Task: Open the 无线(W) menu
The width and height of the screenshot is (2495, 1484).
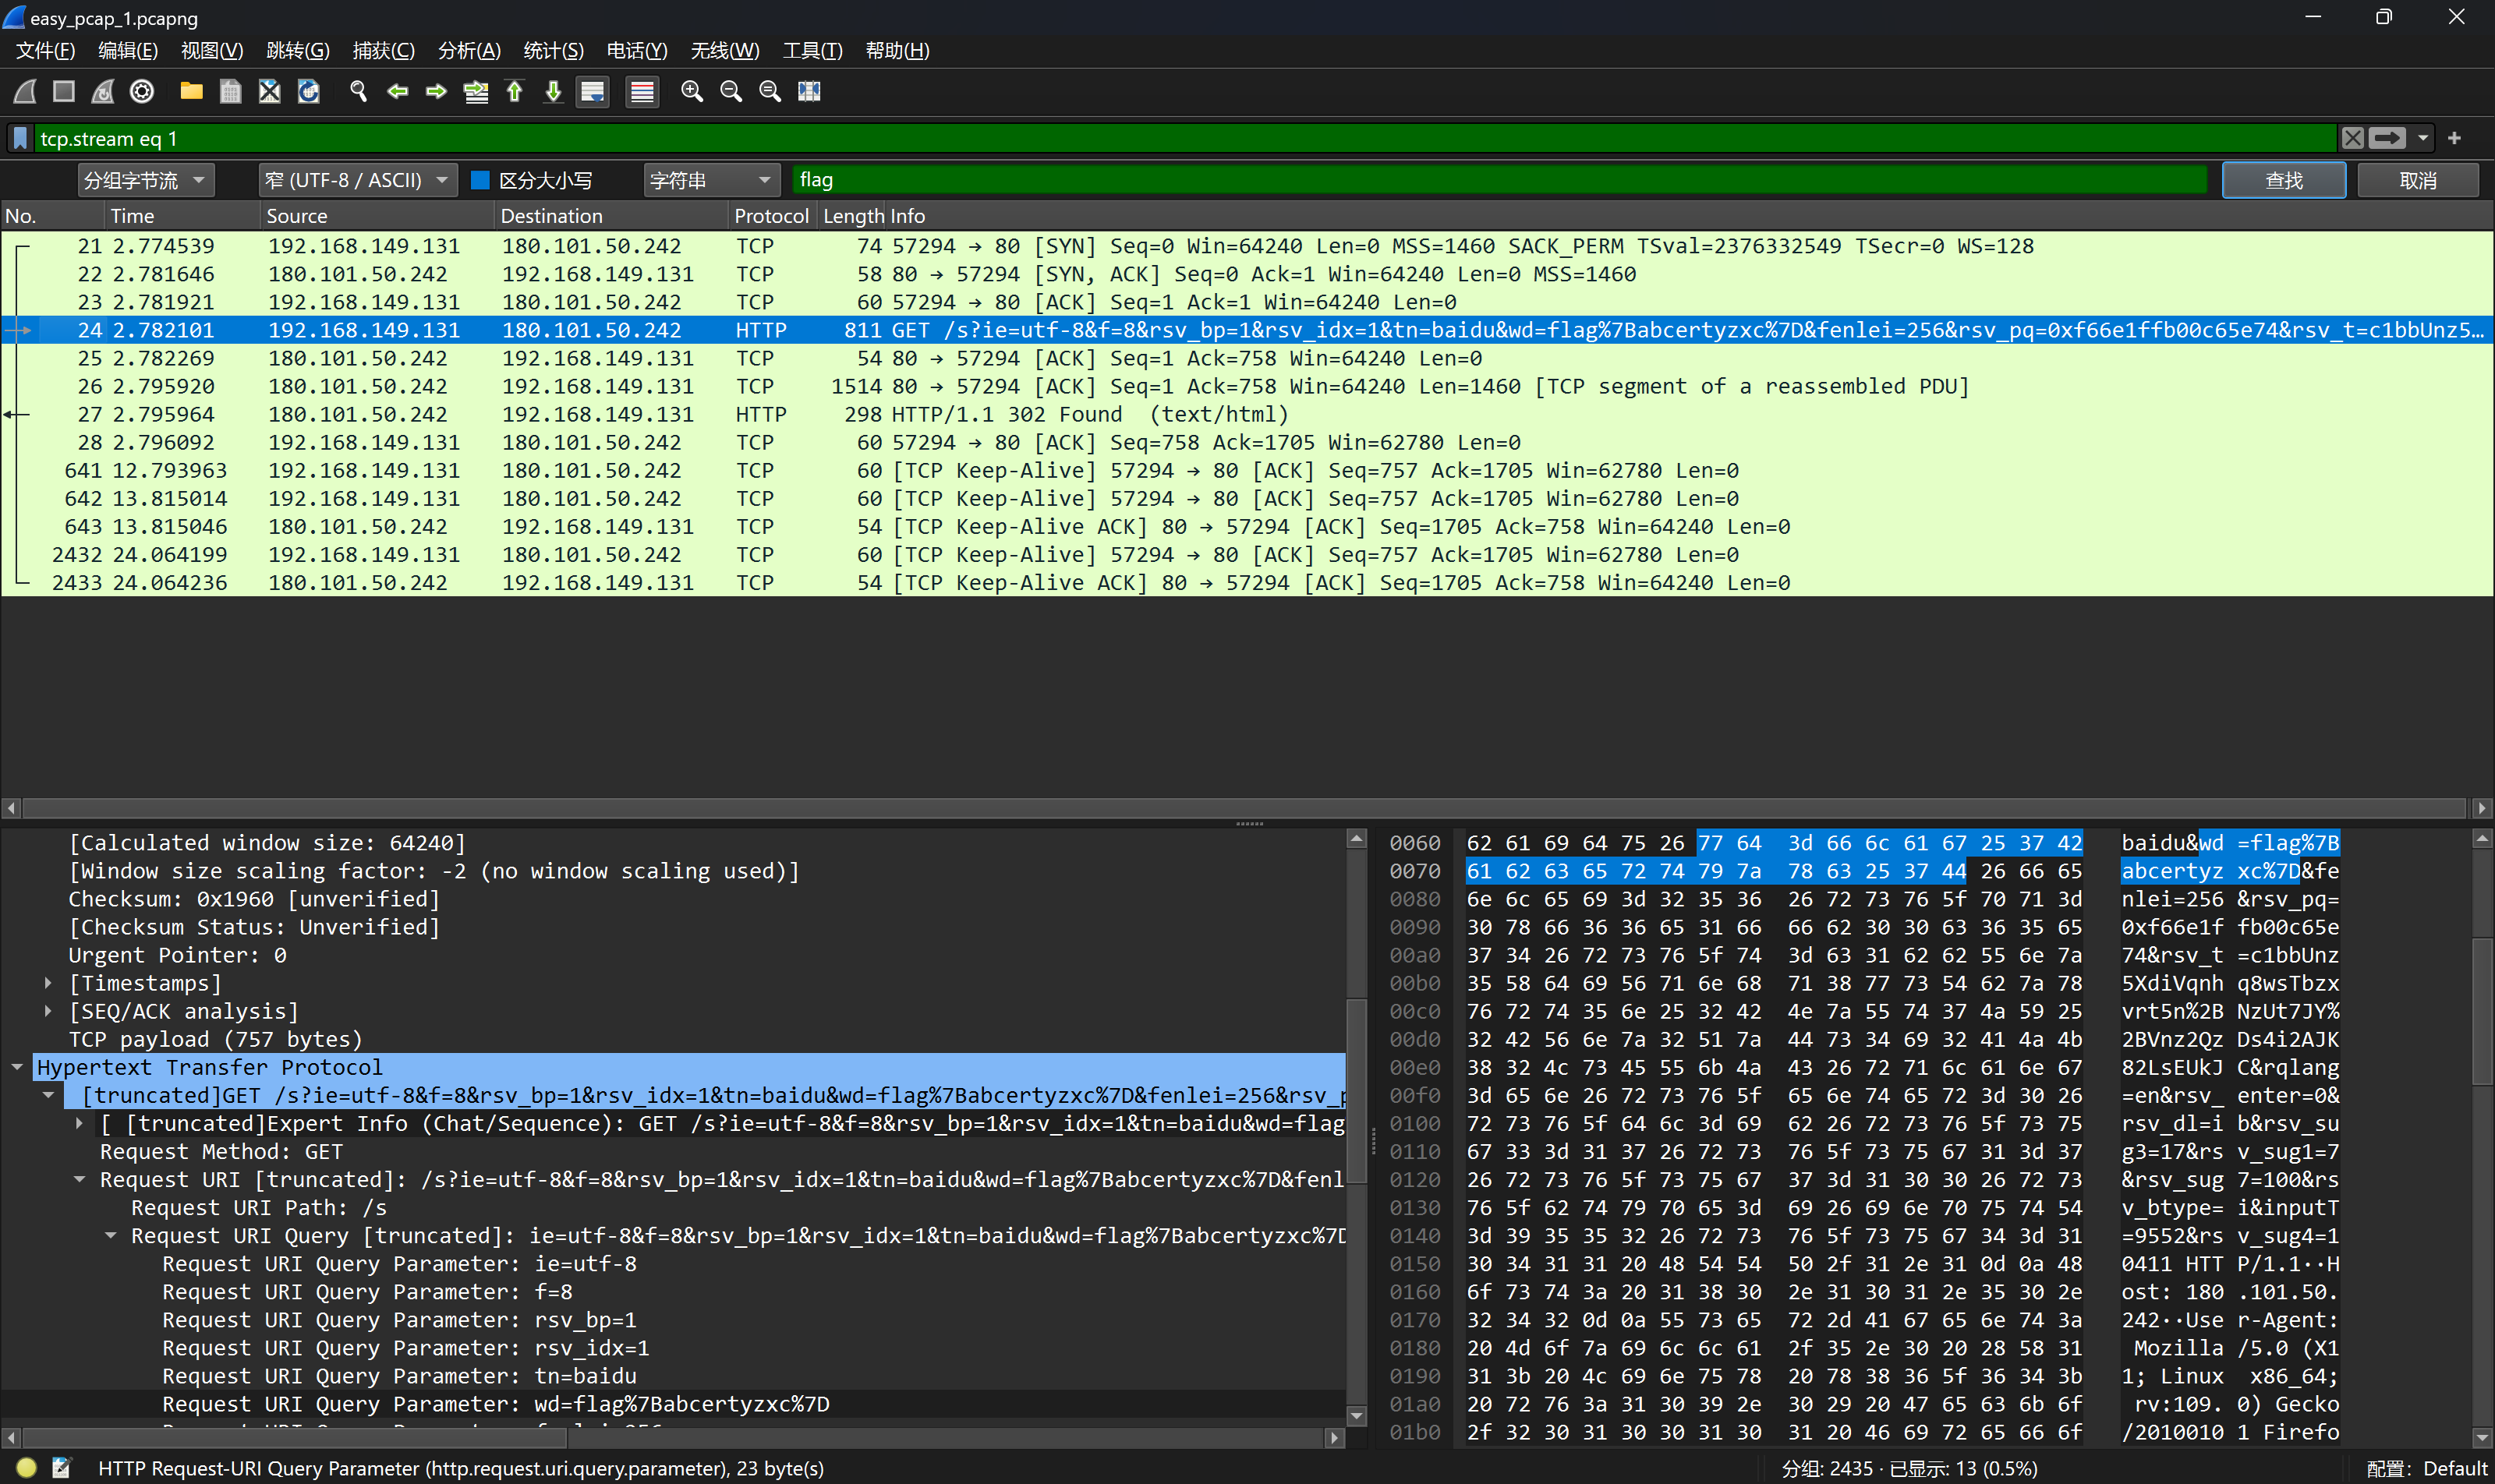Action: coord(724,51)
